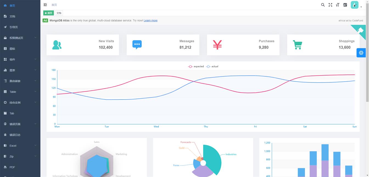
Task: Open the header search magnifier
Action: coord(323,5)
